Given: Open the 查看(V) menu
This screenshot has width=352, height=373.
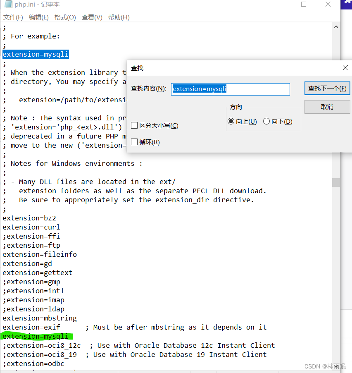Looking at the screenshot, I should coord(92,17).
